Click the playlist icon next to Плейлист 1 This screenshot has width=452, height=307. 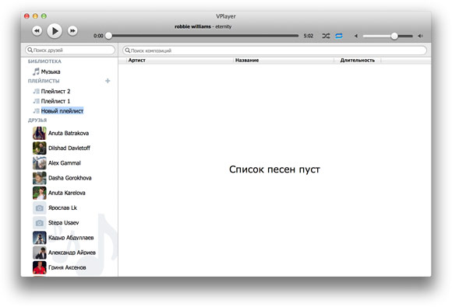tap(36, 101)
